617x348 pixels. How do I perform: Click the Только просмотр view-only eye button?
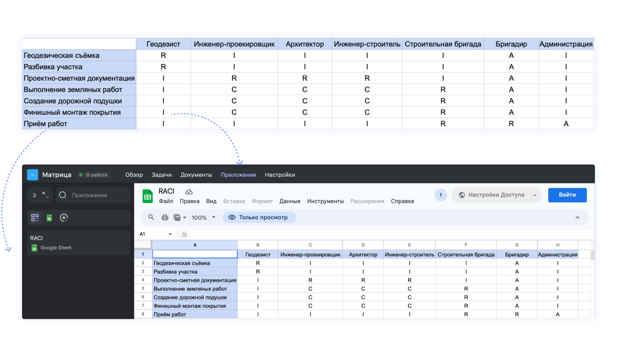click(x=259, y=217)
